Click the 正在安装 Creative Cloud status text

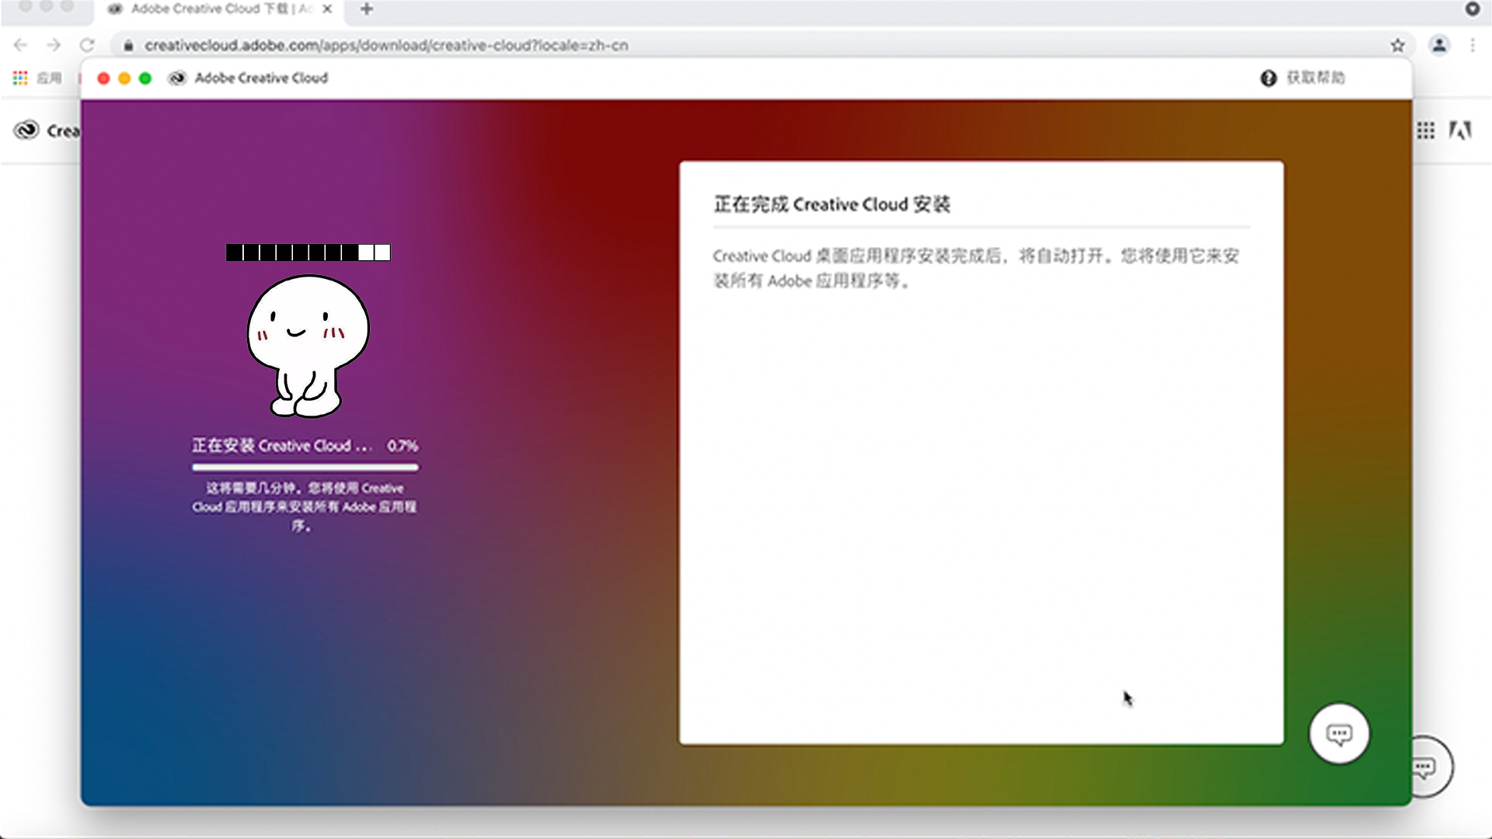tap(282, 446)
